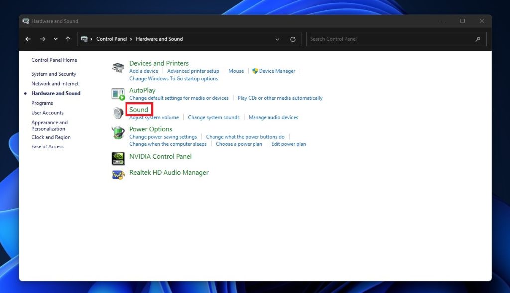Select Programs in sidebar
Screen dimensions: 510x293
[x=42, y=103]
